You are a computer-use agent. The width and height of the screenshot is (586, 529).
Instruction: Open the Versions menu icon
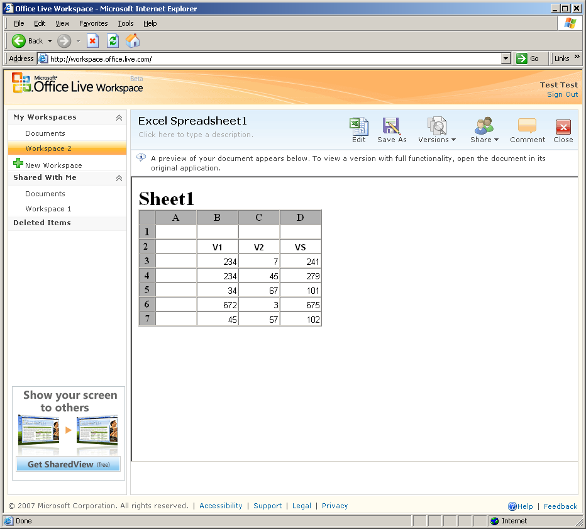pos(437,126)
